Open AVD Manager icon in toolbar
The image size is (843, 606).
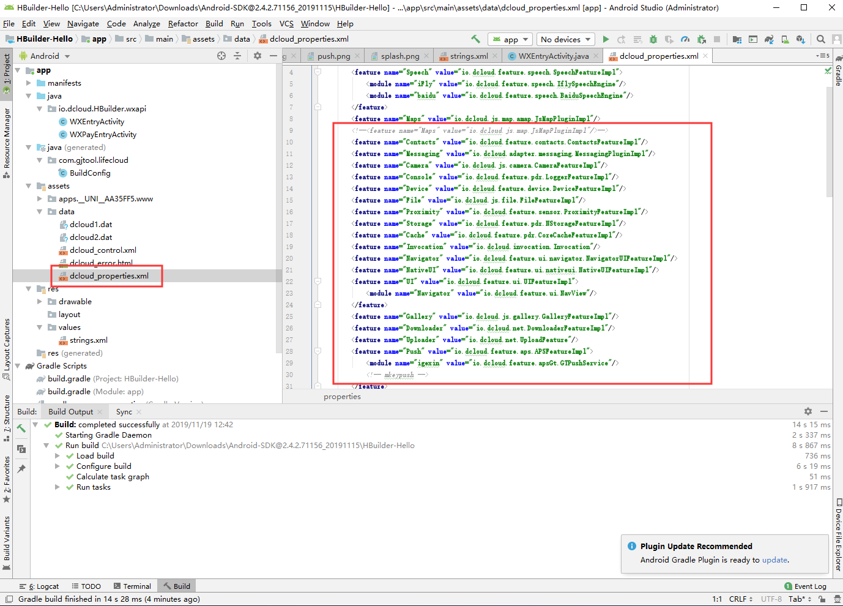pos(785,39)
